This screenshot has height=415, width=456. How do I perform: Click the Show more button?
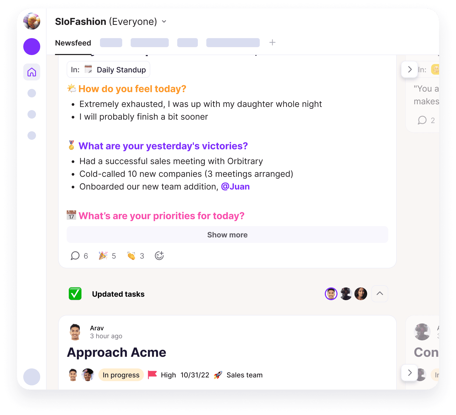(227, 235)
